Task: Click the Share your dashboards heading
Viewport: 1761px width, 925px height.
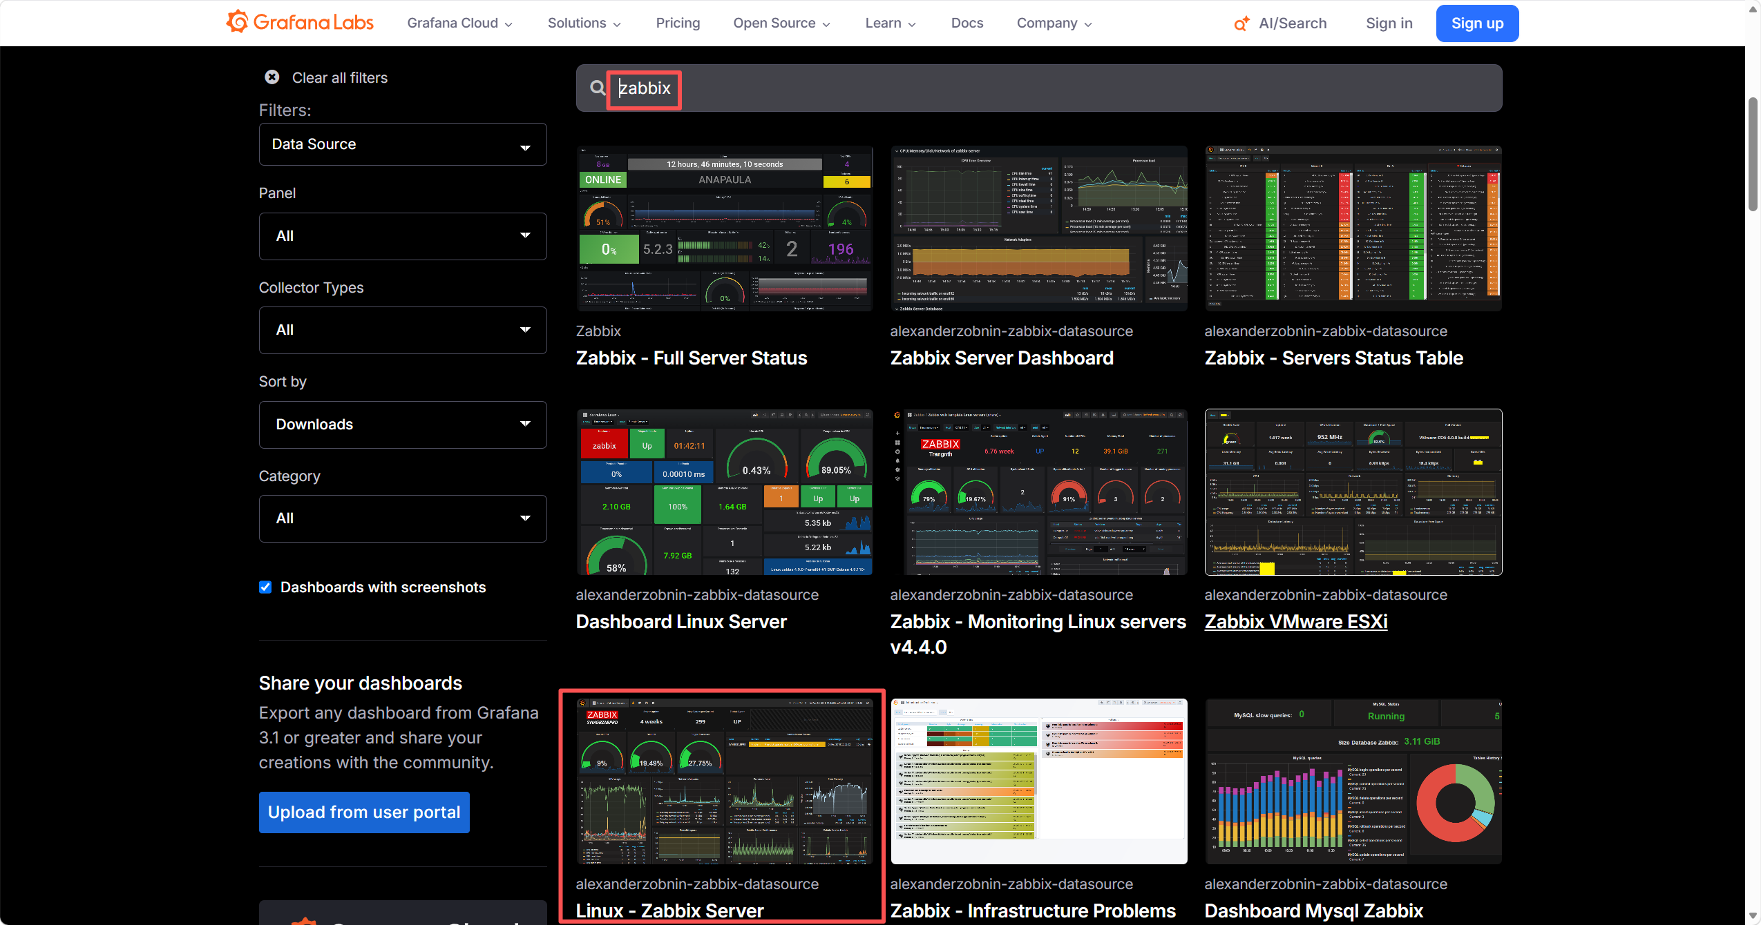Action: (x=361, y=683)
